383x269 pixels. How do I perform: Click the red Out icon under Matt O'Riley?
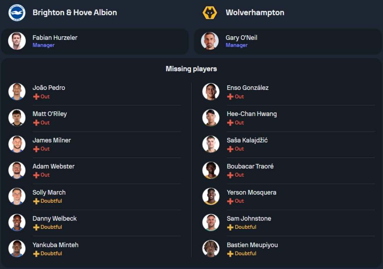(36, 123)
